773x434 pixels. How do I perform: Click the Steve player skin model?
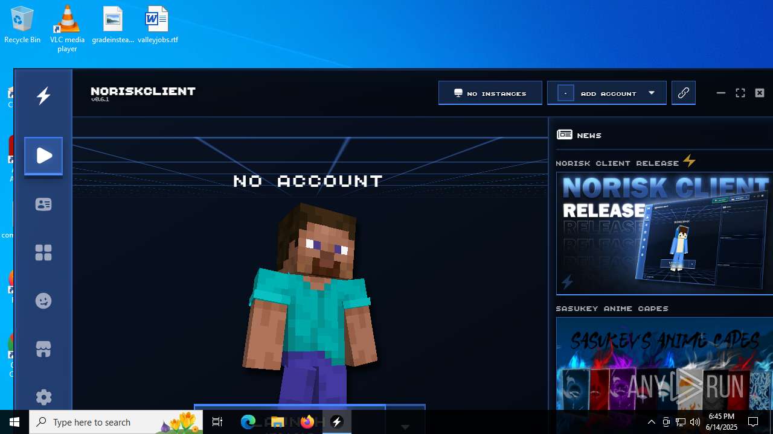310,304
